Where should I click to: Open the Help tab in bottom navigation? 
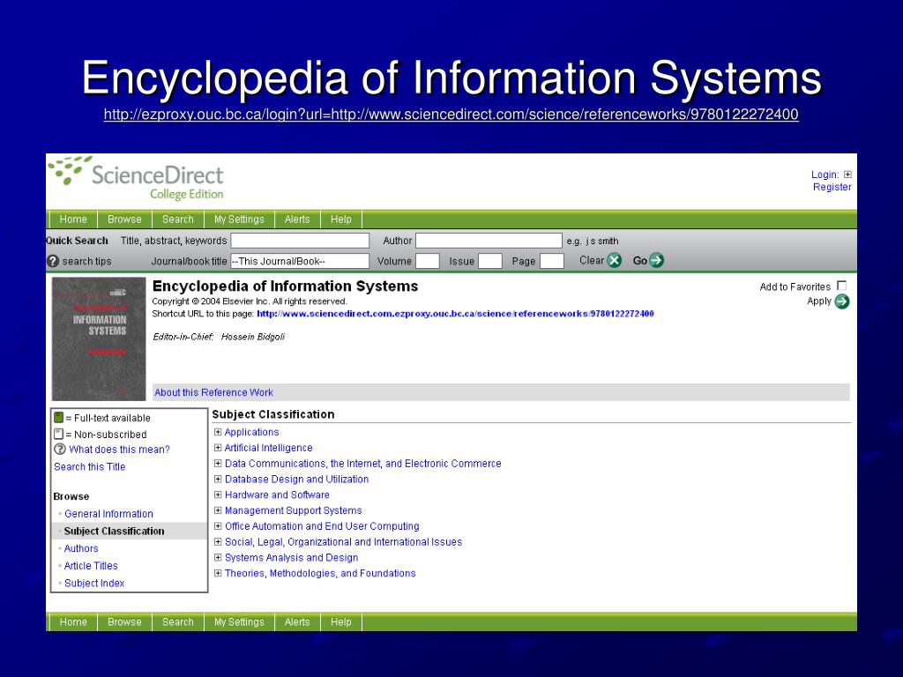[x=341, y=621]
